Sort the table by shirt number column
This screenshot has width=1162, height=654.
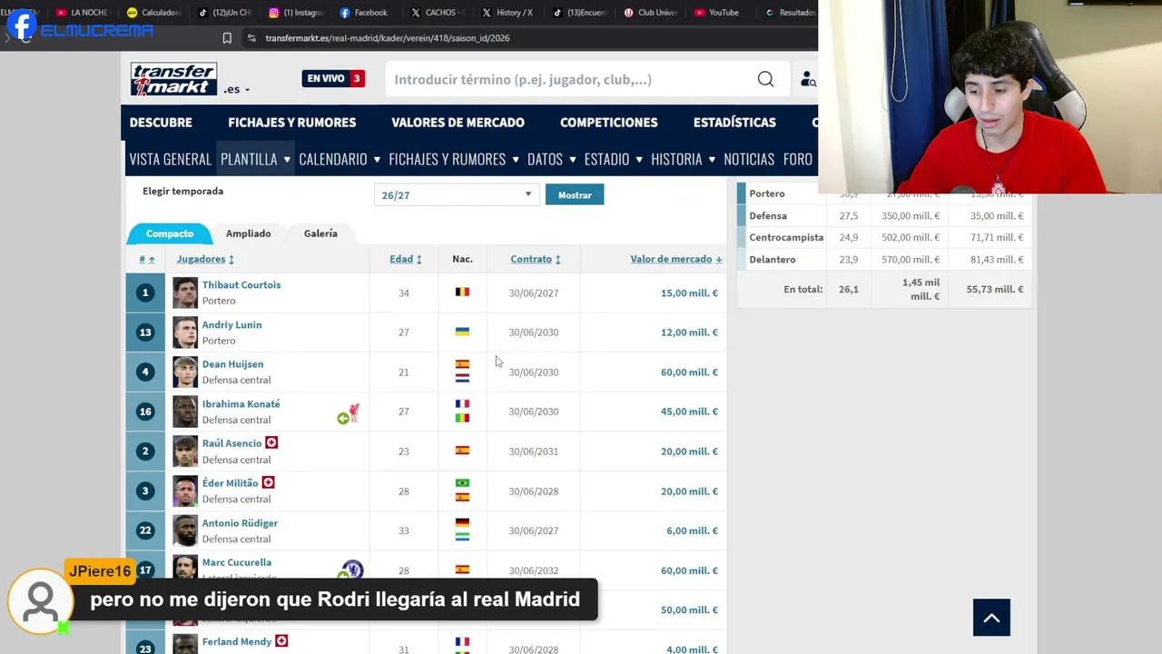[x=146, y=259]
